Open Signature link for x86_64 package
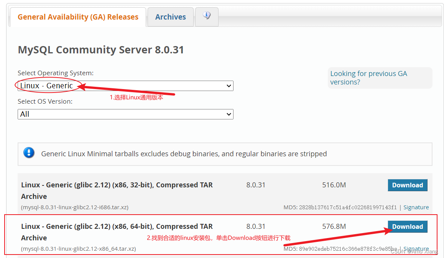This screenshot has height=258, width=444. point(416,249)
